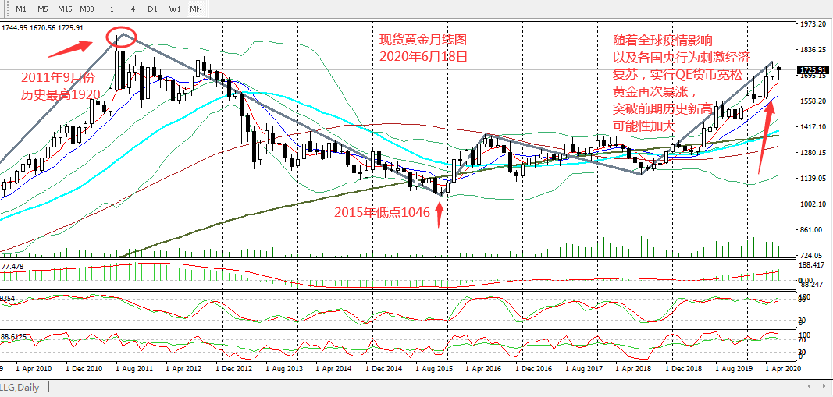Click the 1002.10 price scale label
The height and width of the screenshot is (397, 833).
point(813,204)
